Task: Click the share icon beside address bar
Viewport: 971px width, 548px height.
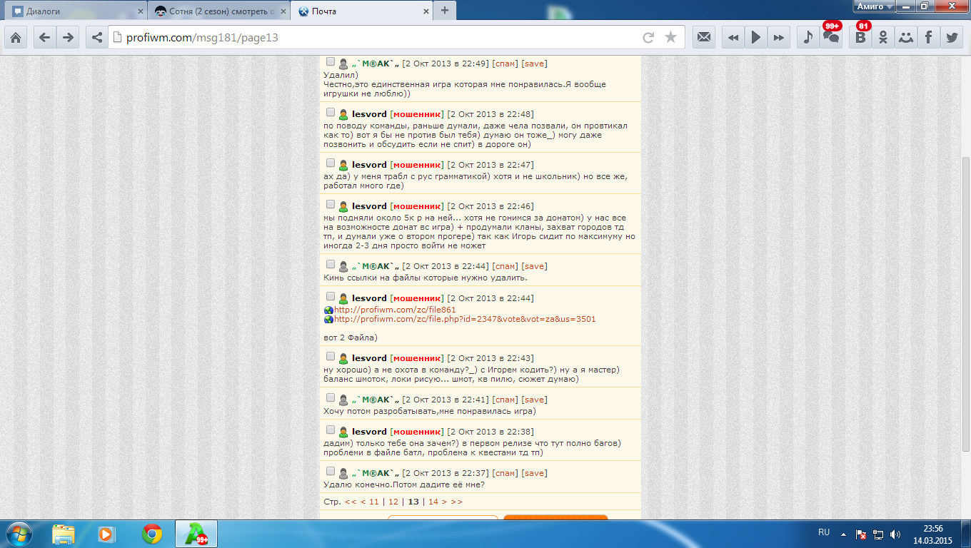Action: (96, 37)
